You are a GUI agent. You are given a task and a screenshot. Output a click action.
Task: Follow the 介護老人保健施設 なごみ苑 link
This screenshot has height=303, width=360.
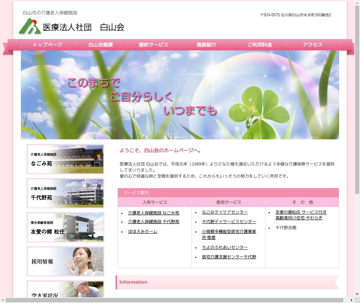[153, 213]
